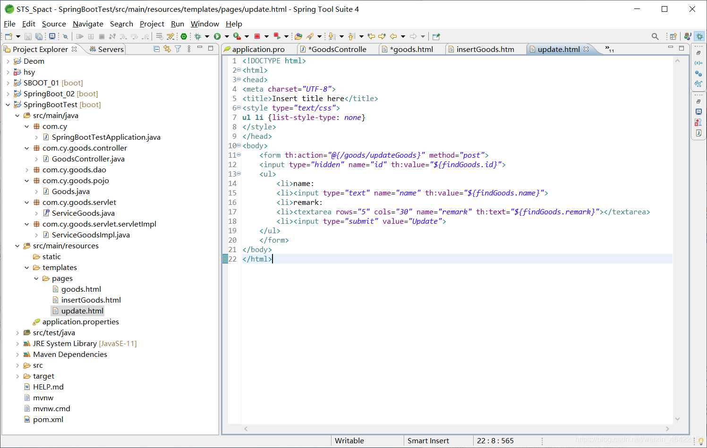Select goods.html in the pages folder
Screen dimensions: 707x448
81,289
